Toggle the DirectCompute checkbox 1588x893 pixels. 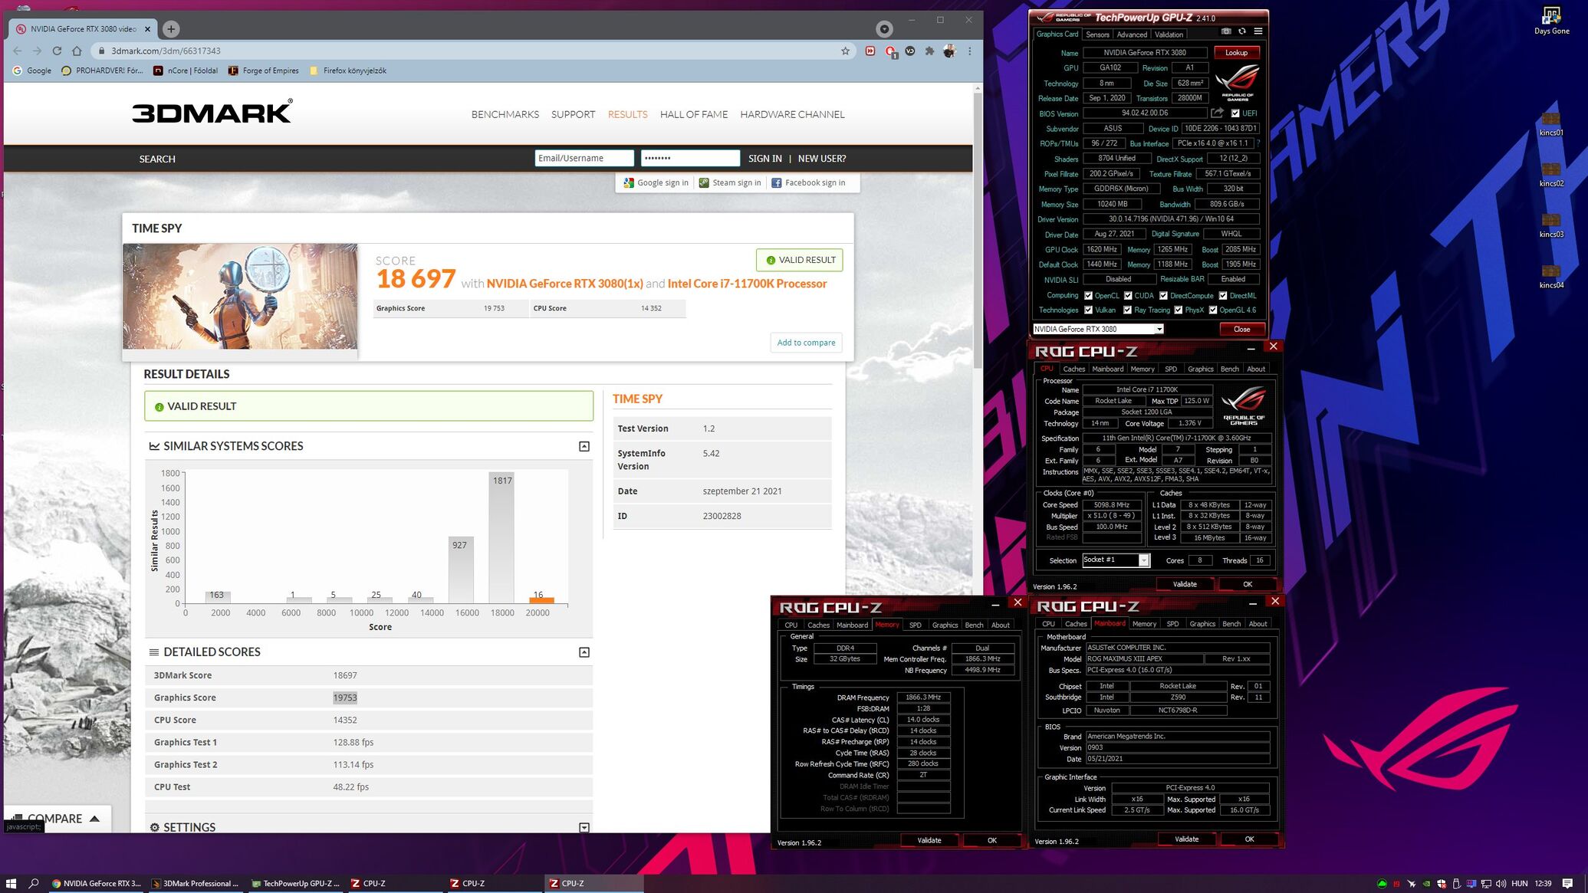click(x=1163, y=296)
